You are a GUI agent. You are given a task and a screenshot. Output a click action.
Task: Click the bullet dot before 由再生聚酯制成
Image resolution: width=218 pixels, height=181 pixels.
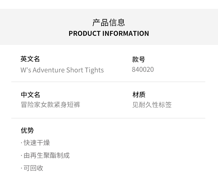coord(21,156)
